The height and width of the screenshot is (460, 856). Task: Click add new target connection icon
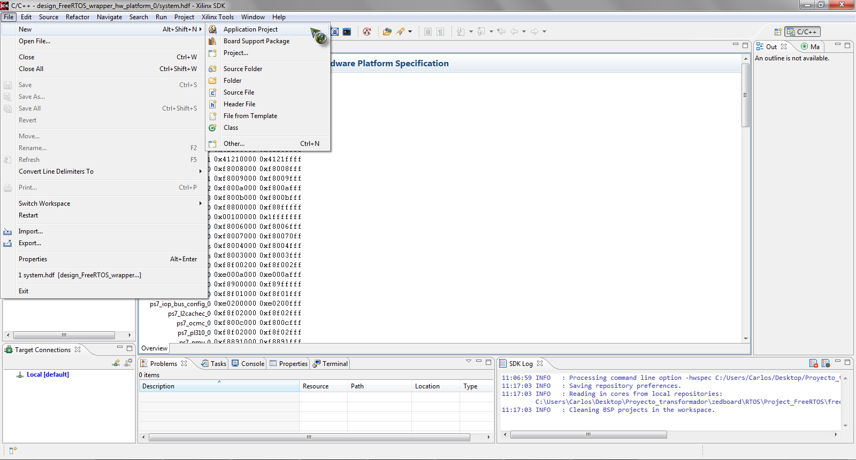tap(116, 363)
